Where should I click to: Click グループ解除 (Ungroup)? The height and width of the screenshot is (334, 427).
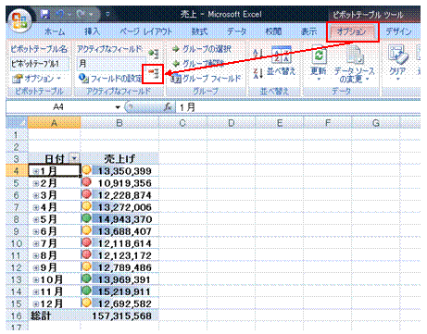coord(197,64)
